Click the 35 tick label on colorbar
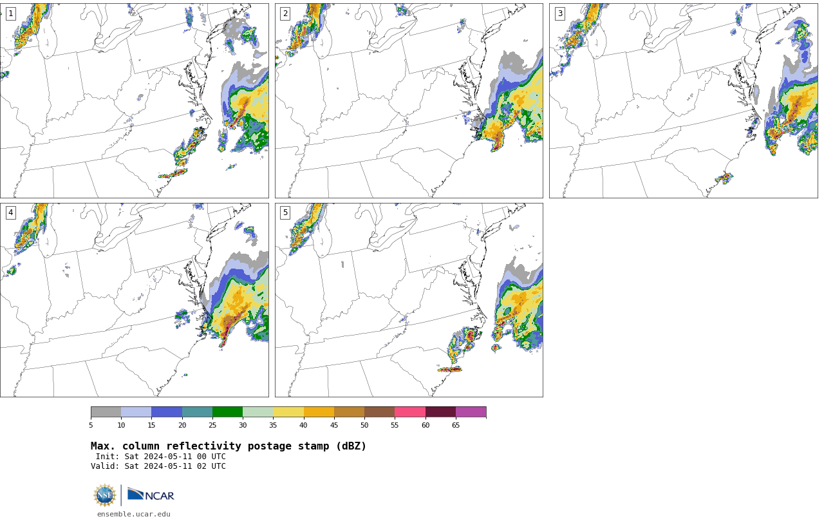The width and height of the screenshot is (824, 521). 273,425
